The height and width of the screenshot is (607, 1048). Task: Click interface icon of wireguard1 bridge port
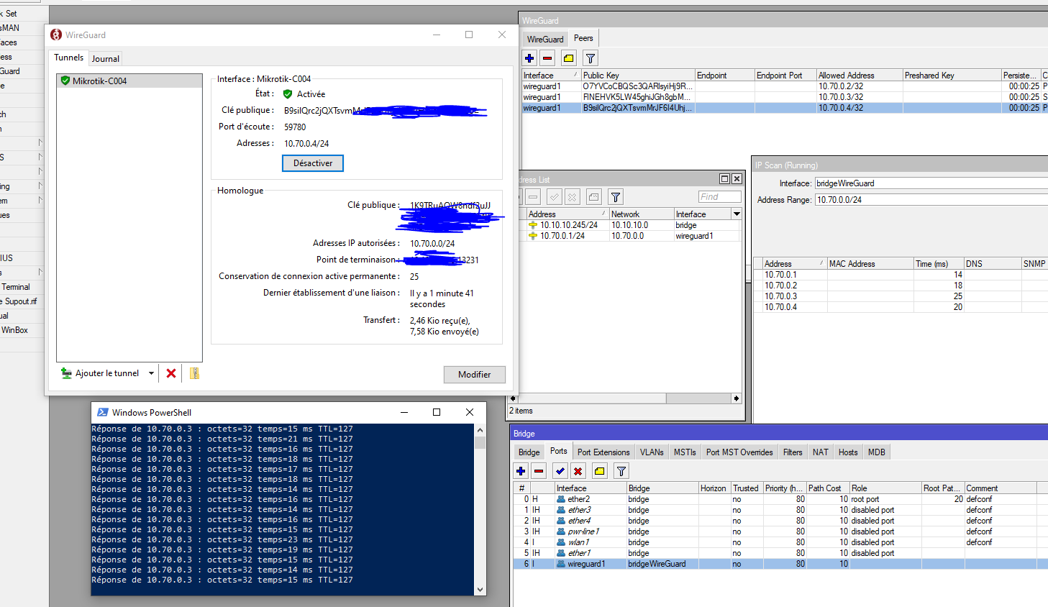pyautogui.click(x=561, y=564)
